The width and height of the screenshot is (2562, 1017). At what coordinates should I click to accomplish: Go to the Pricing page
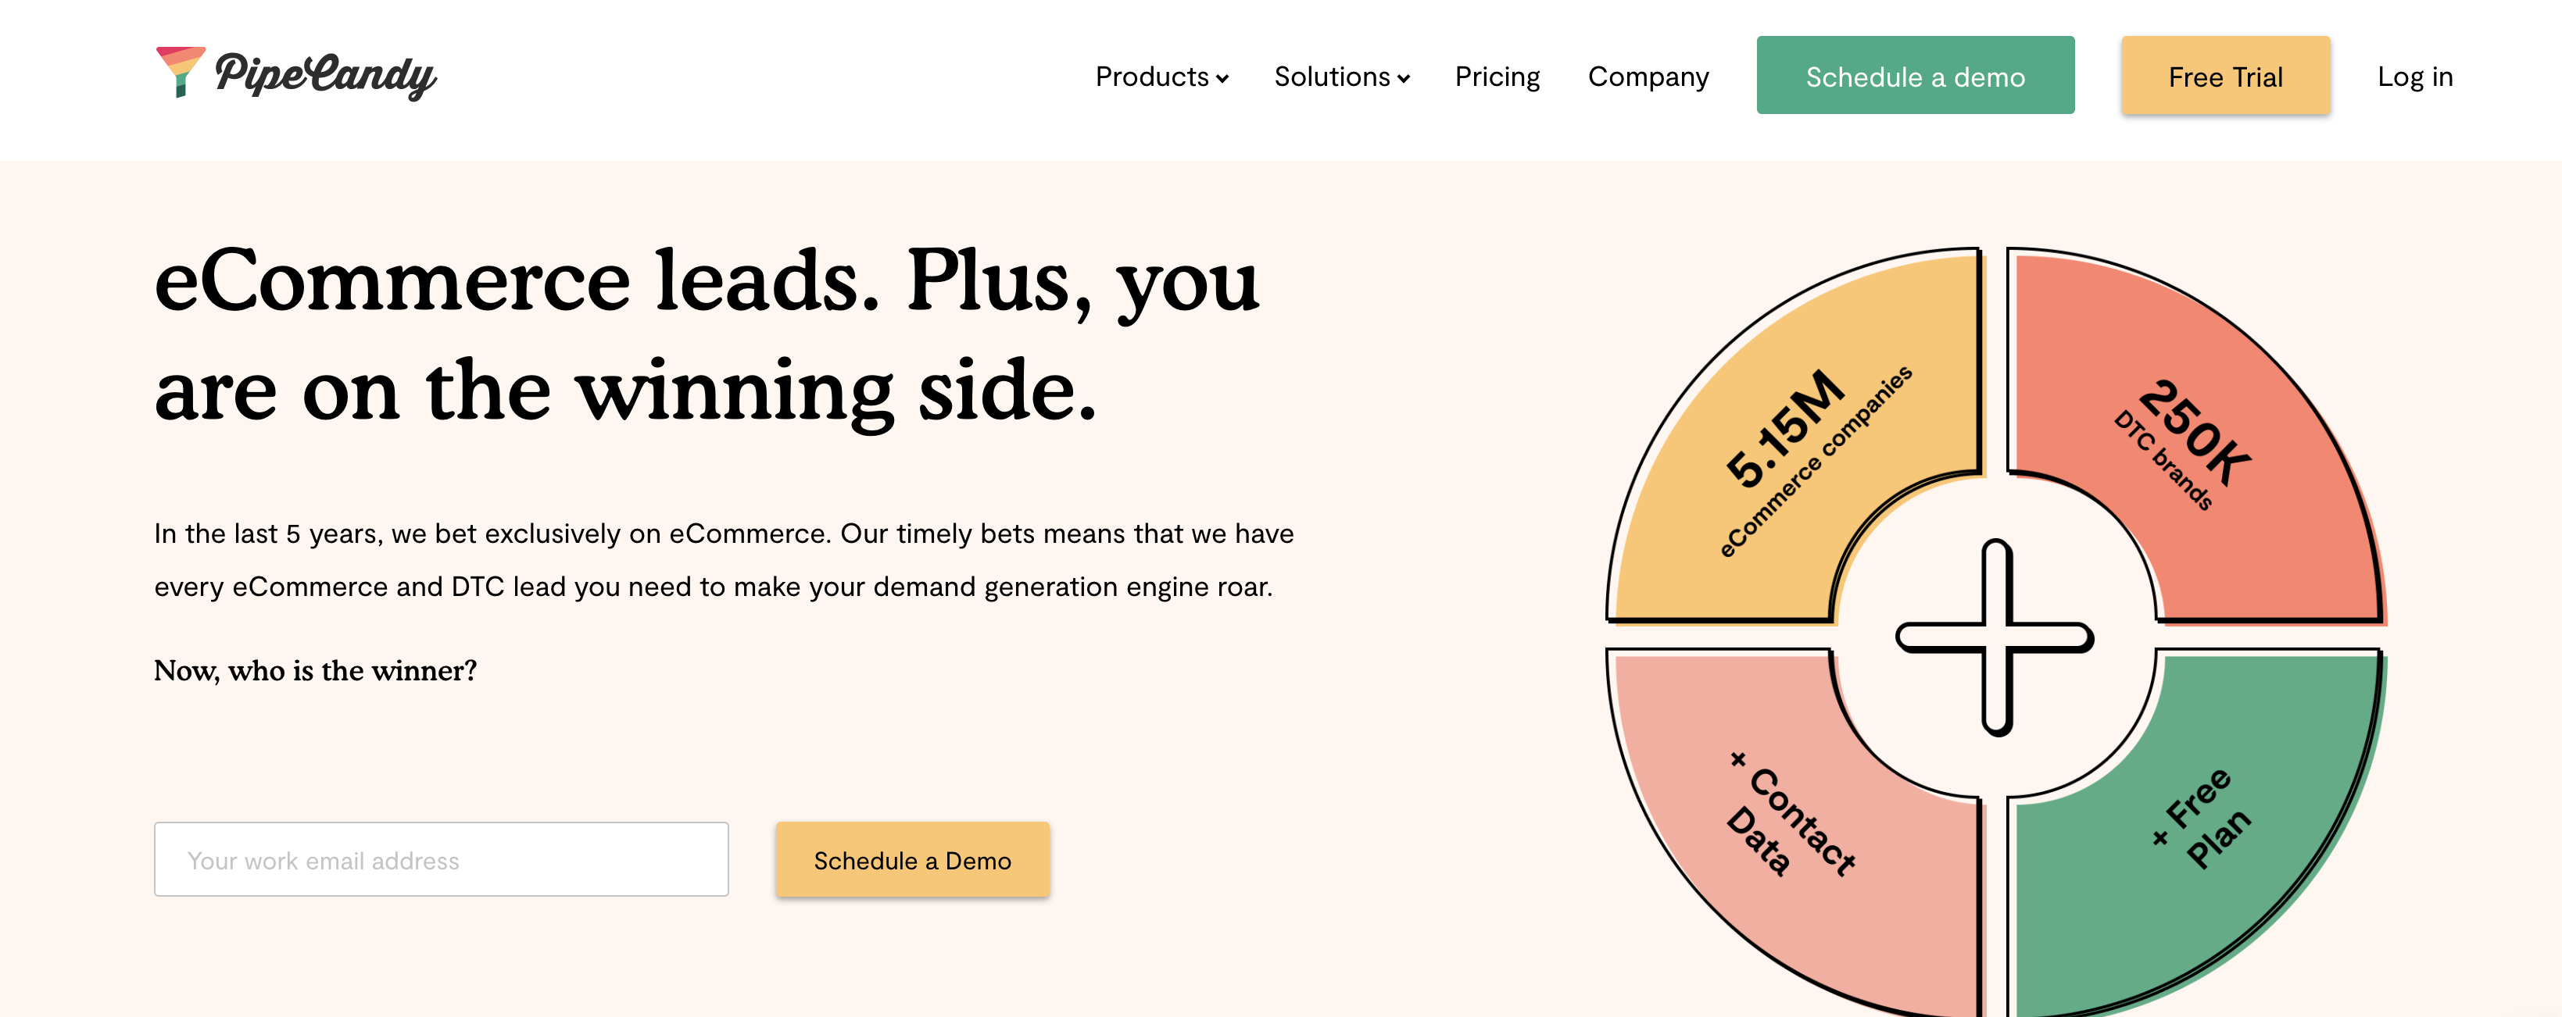pyautogui.click(x=1497, y=77)
